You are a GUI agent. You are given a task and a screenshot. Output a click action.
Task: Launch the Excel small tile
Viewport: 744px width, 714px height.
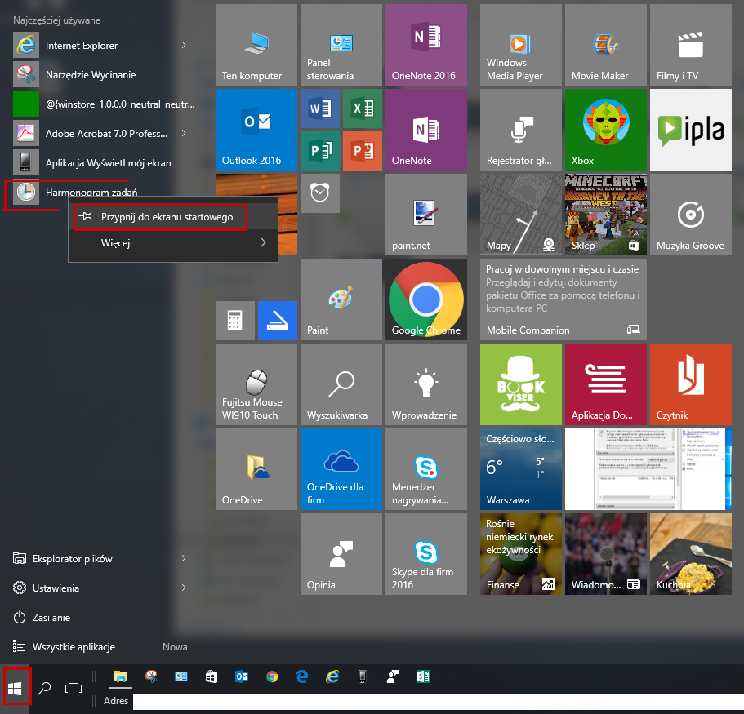point(362,109)
